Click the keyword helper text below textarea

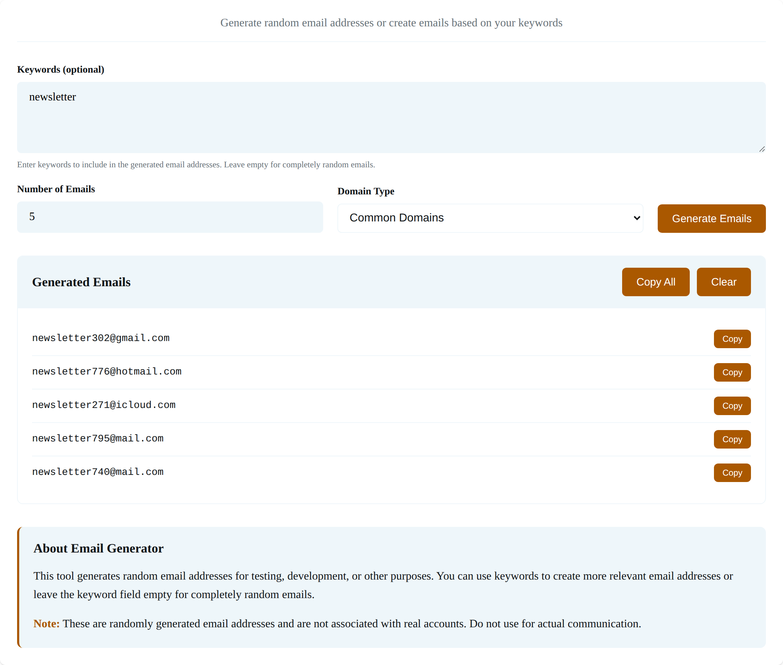point(196,164)
